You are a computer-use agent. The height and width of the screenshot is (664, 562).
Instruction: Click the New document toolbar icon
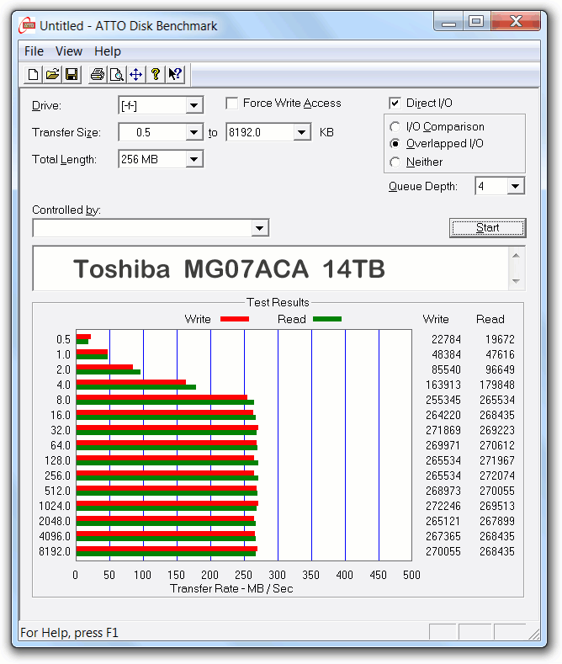pyautogui.click(x=33, y=75)
